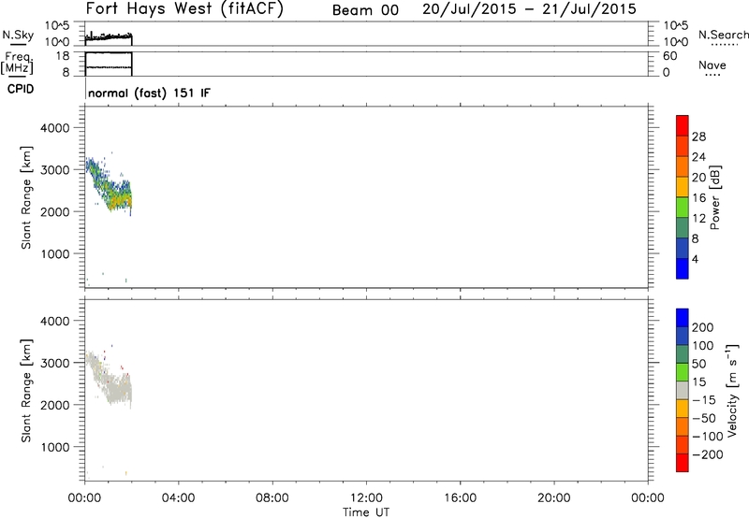Viewport: 749px width, 518px height.
Task: Select the "-200" tick on the Velocity colorbar
Action: 708,454
